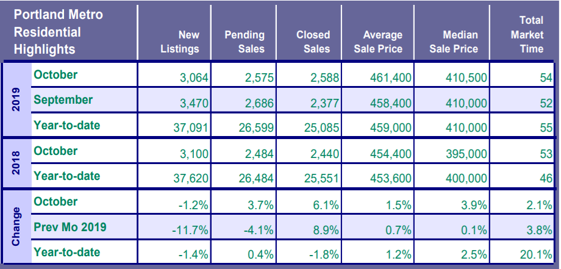This screenshot has width=561, height=269.
Task: Select the New Listings column header
Action: click(x=180, y=41)
